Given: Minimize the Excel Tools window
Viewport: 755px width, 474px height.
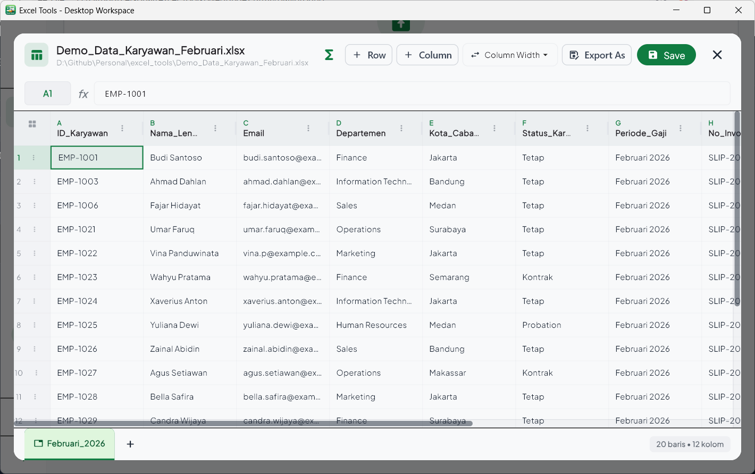Looking at the screenshot, I should point(676,10).
